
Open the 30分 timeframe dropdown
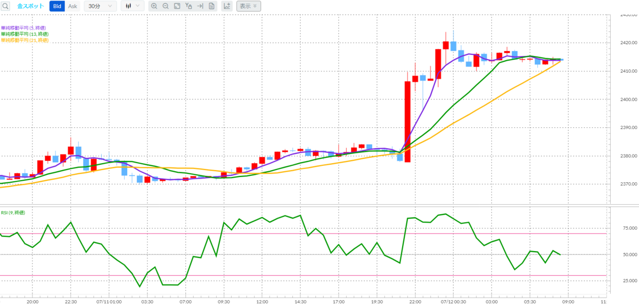[101, 6]
